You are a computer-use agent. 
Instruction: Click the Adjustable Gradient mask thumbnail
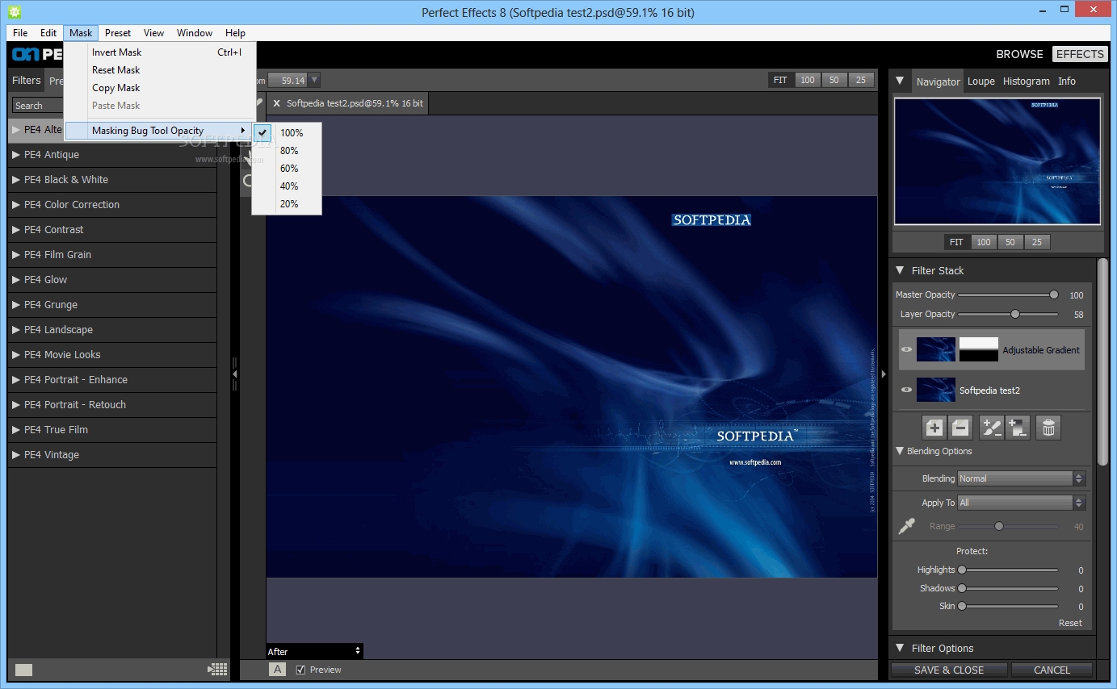pyautogui.click(x=979, y=349)
